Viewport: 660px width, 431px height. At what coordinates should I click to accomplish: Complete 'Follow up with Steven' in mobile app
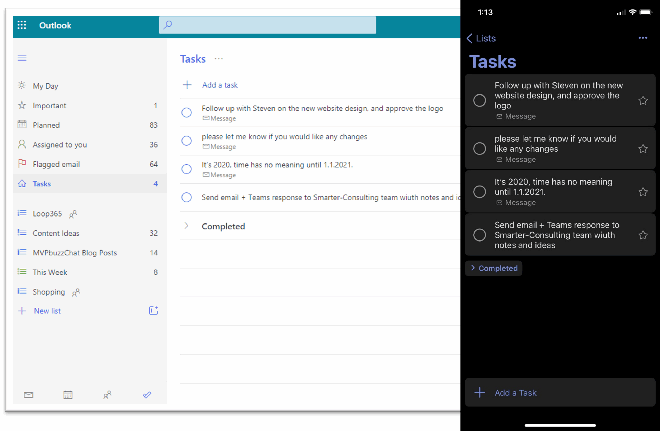point(480,100)
